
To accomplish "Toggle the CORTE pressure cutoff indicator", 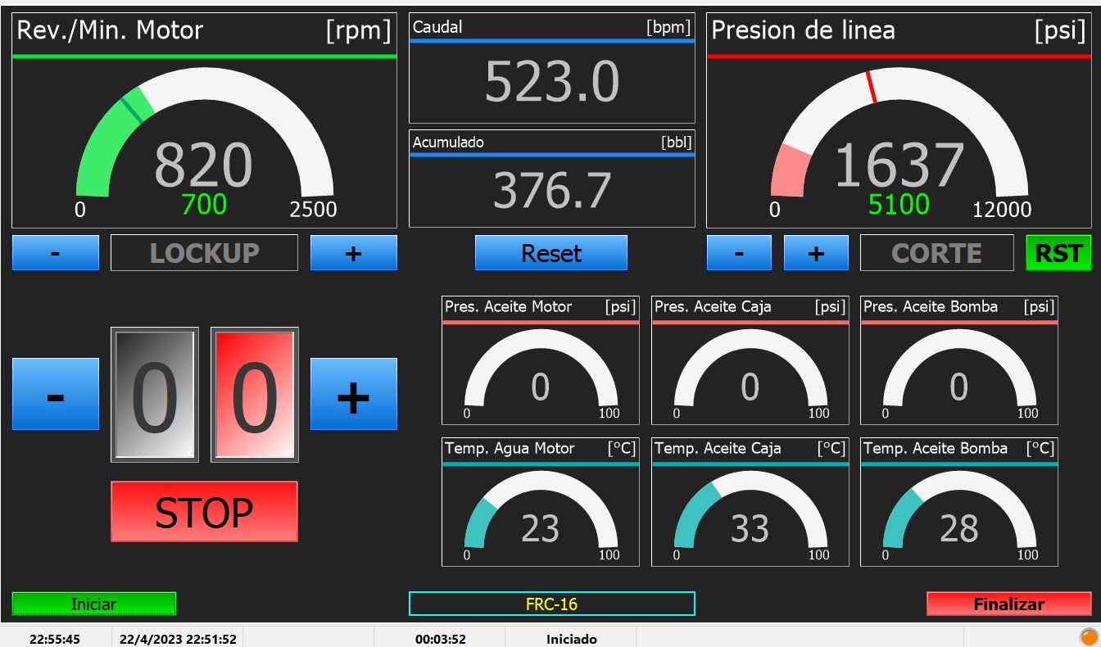I will click(x=936, y=253).
